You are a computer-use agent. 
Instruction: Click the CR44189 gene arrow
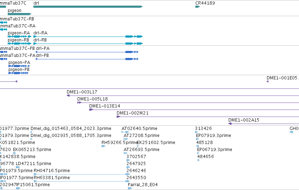pos(197,7)
